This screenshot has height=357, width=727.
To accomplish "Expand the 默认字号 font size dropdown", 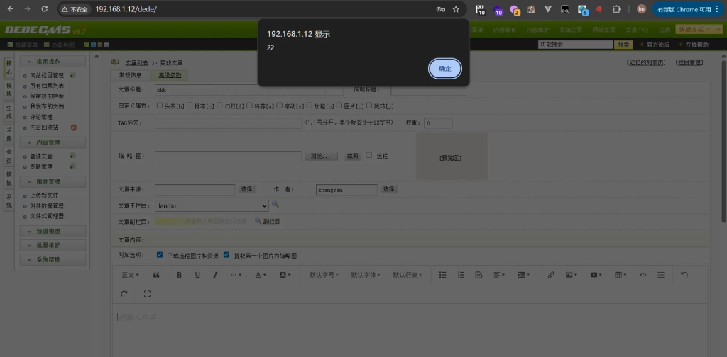I will pyautogui.click(x=326, y=275).
